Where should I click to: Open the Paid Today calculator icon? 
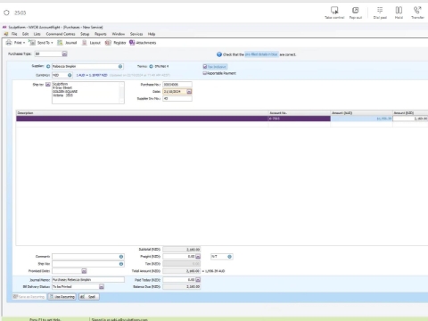click(198, 280)
